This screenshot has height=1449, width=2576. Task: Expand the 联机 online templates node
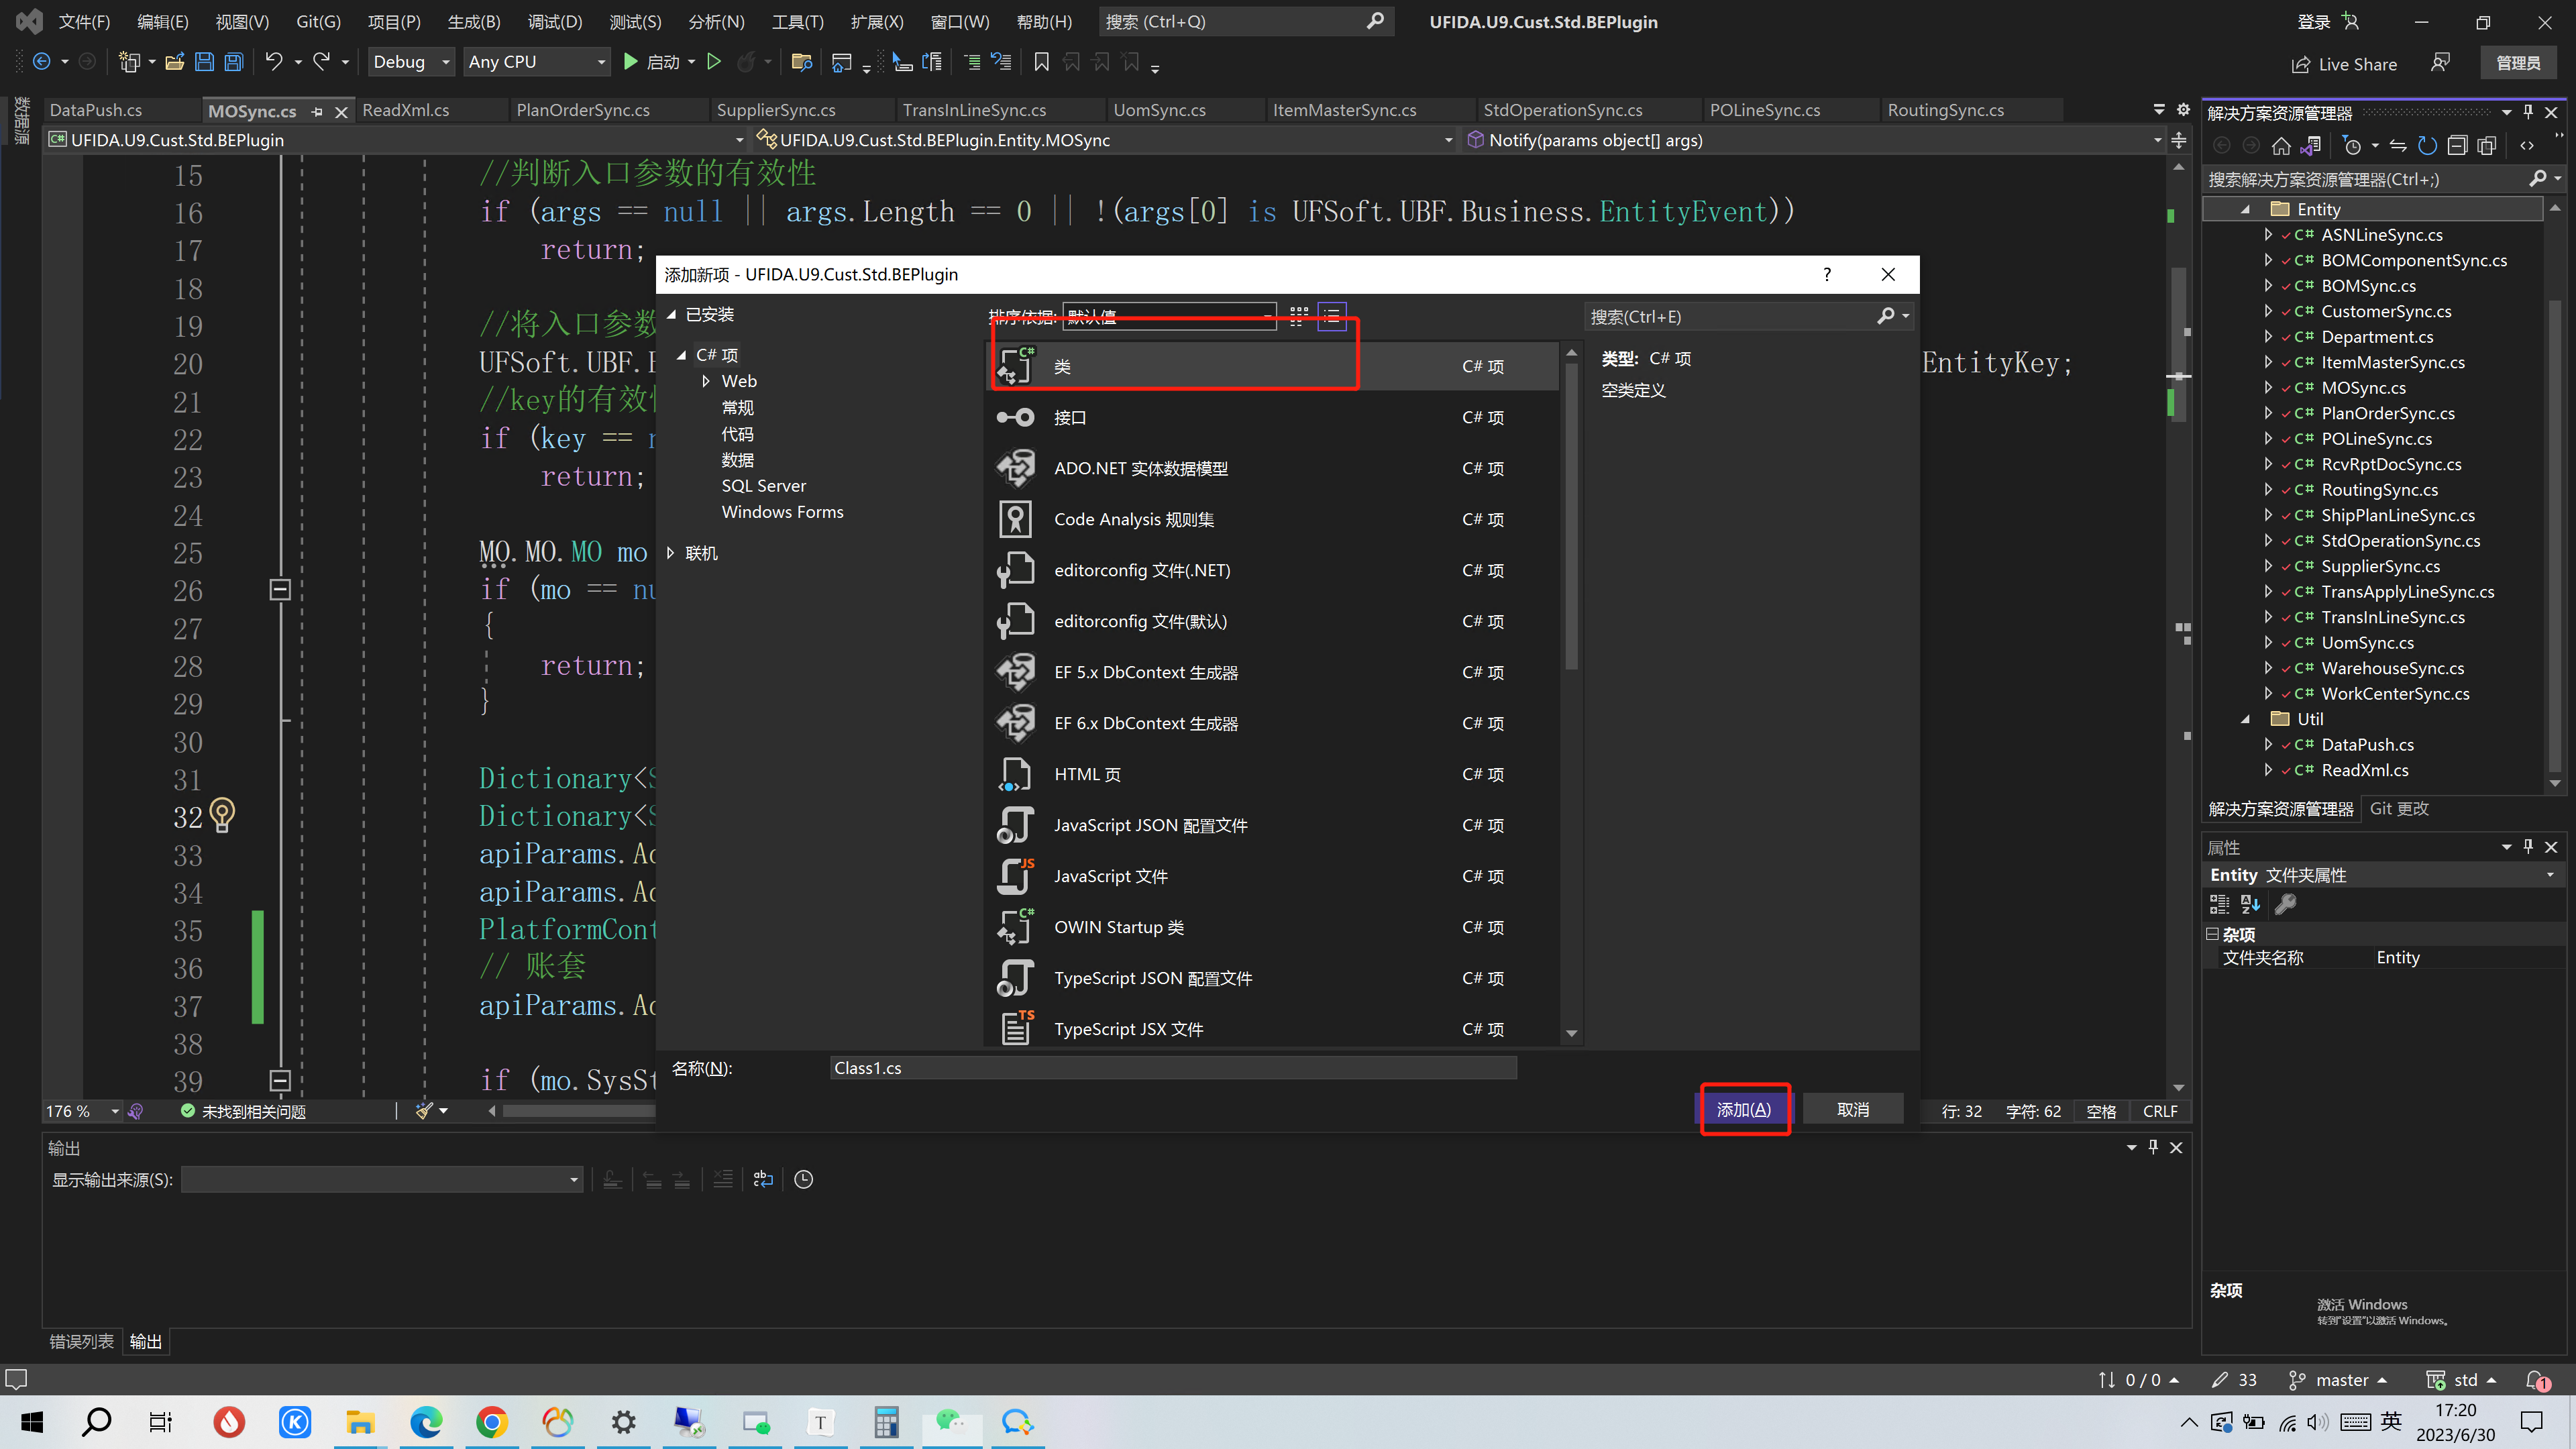[x=671, y=553]
